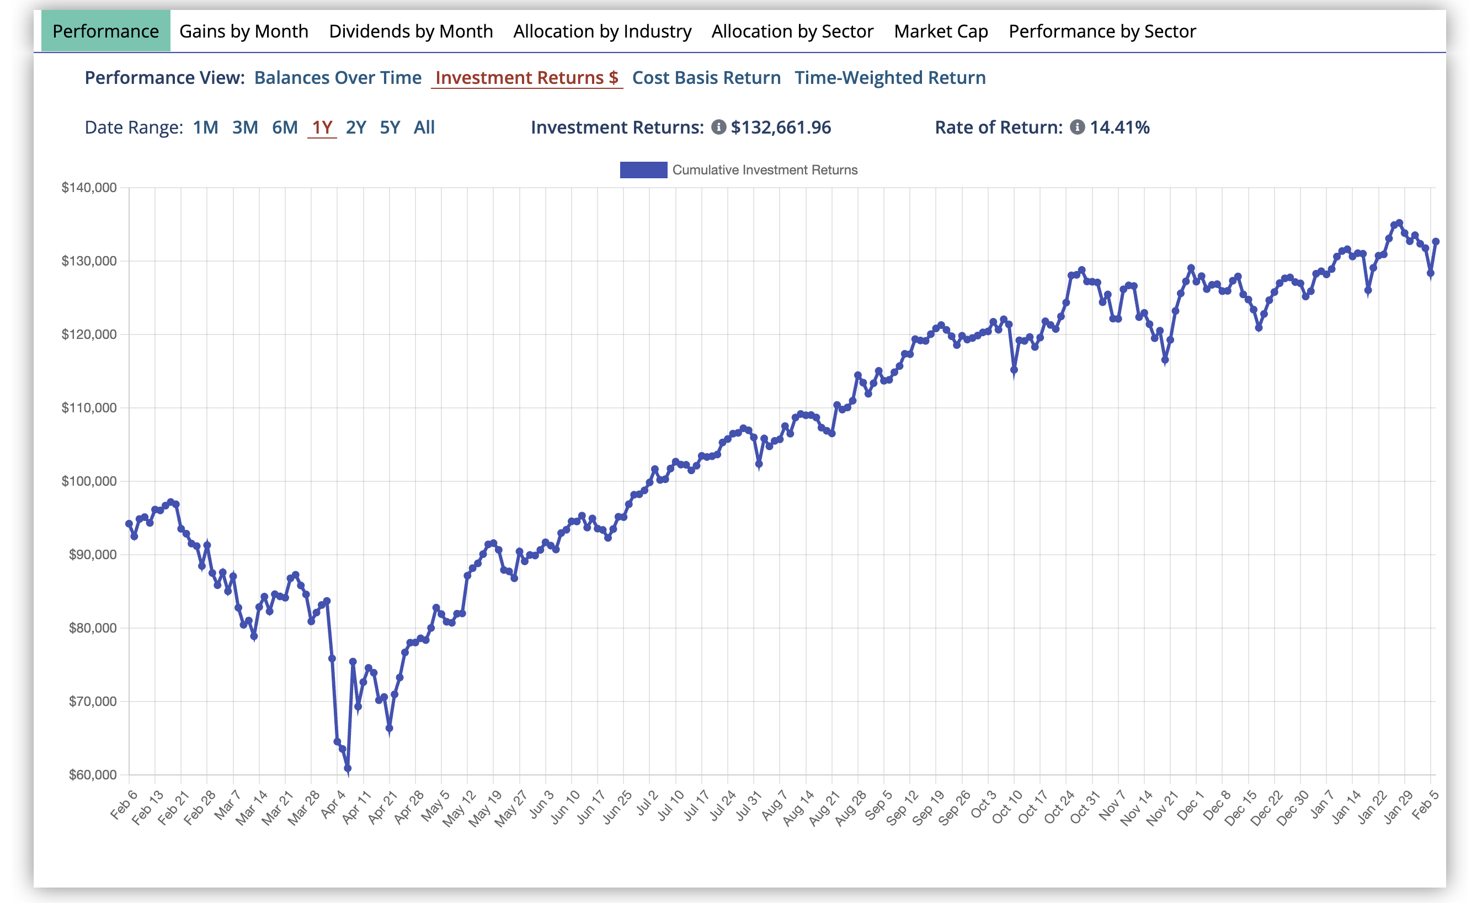The width and height of the screenshot is (1482, 903).
Task: Click the Cumulative Investment Returns legend swatch
Action: (x=643, y=169)
